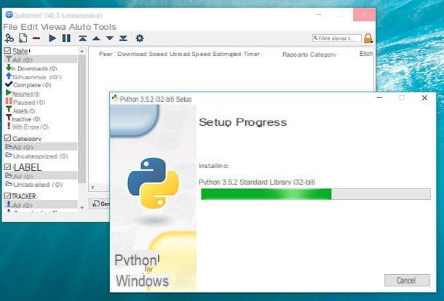Click Cancel in Python Setup

[x=407, y=281]
